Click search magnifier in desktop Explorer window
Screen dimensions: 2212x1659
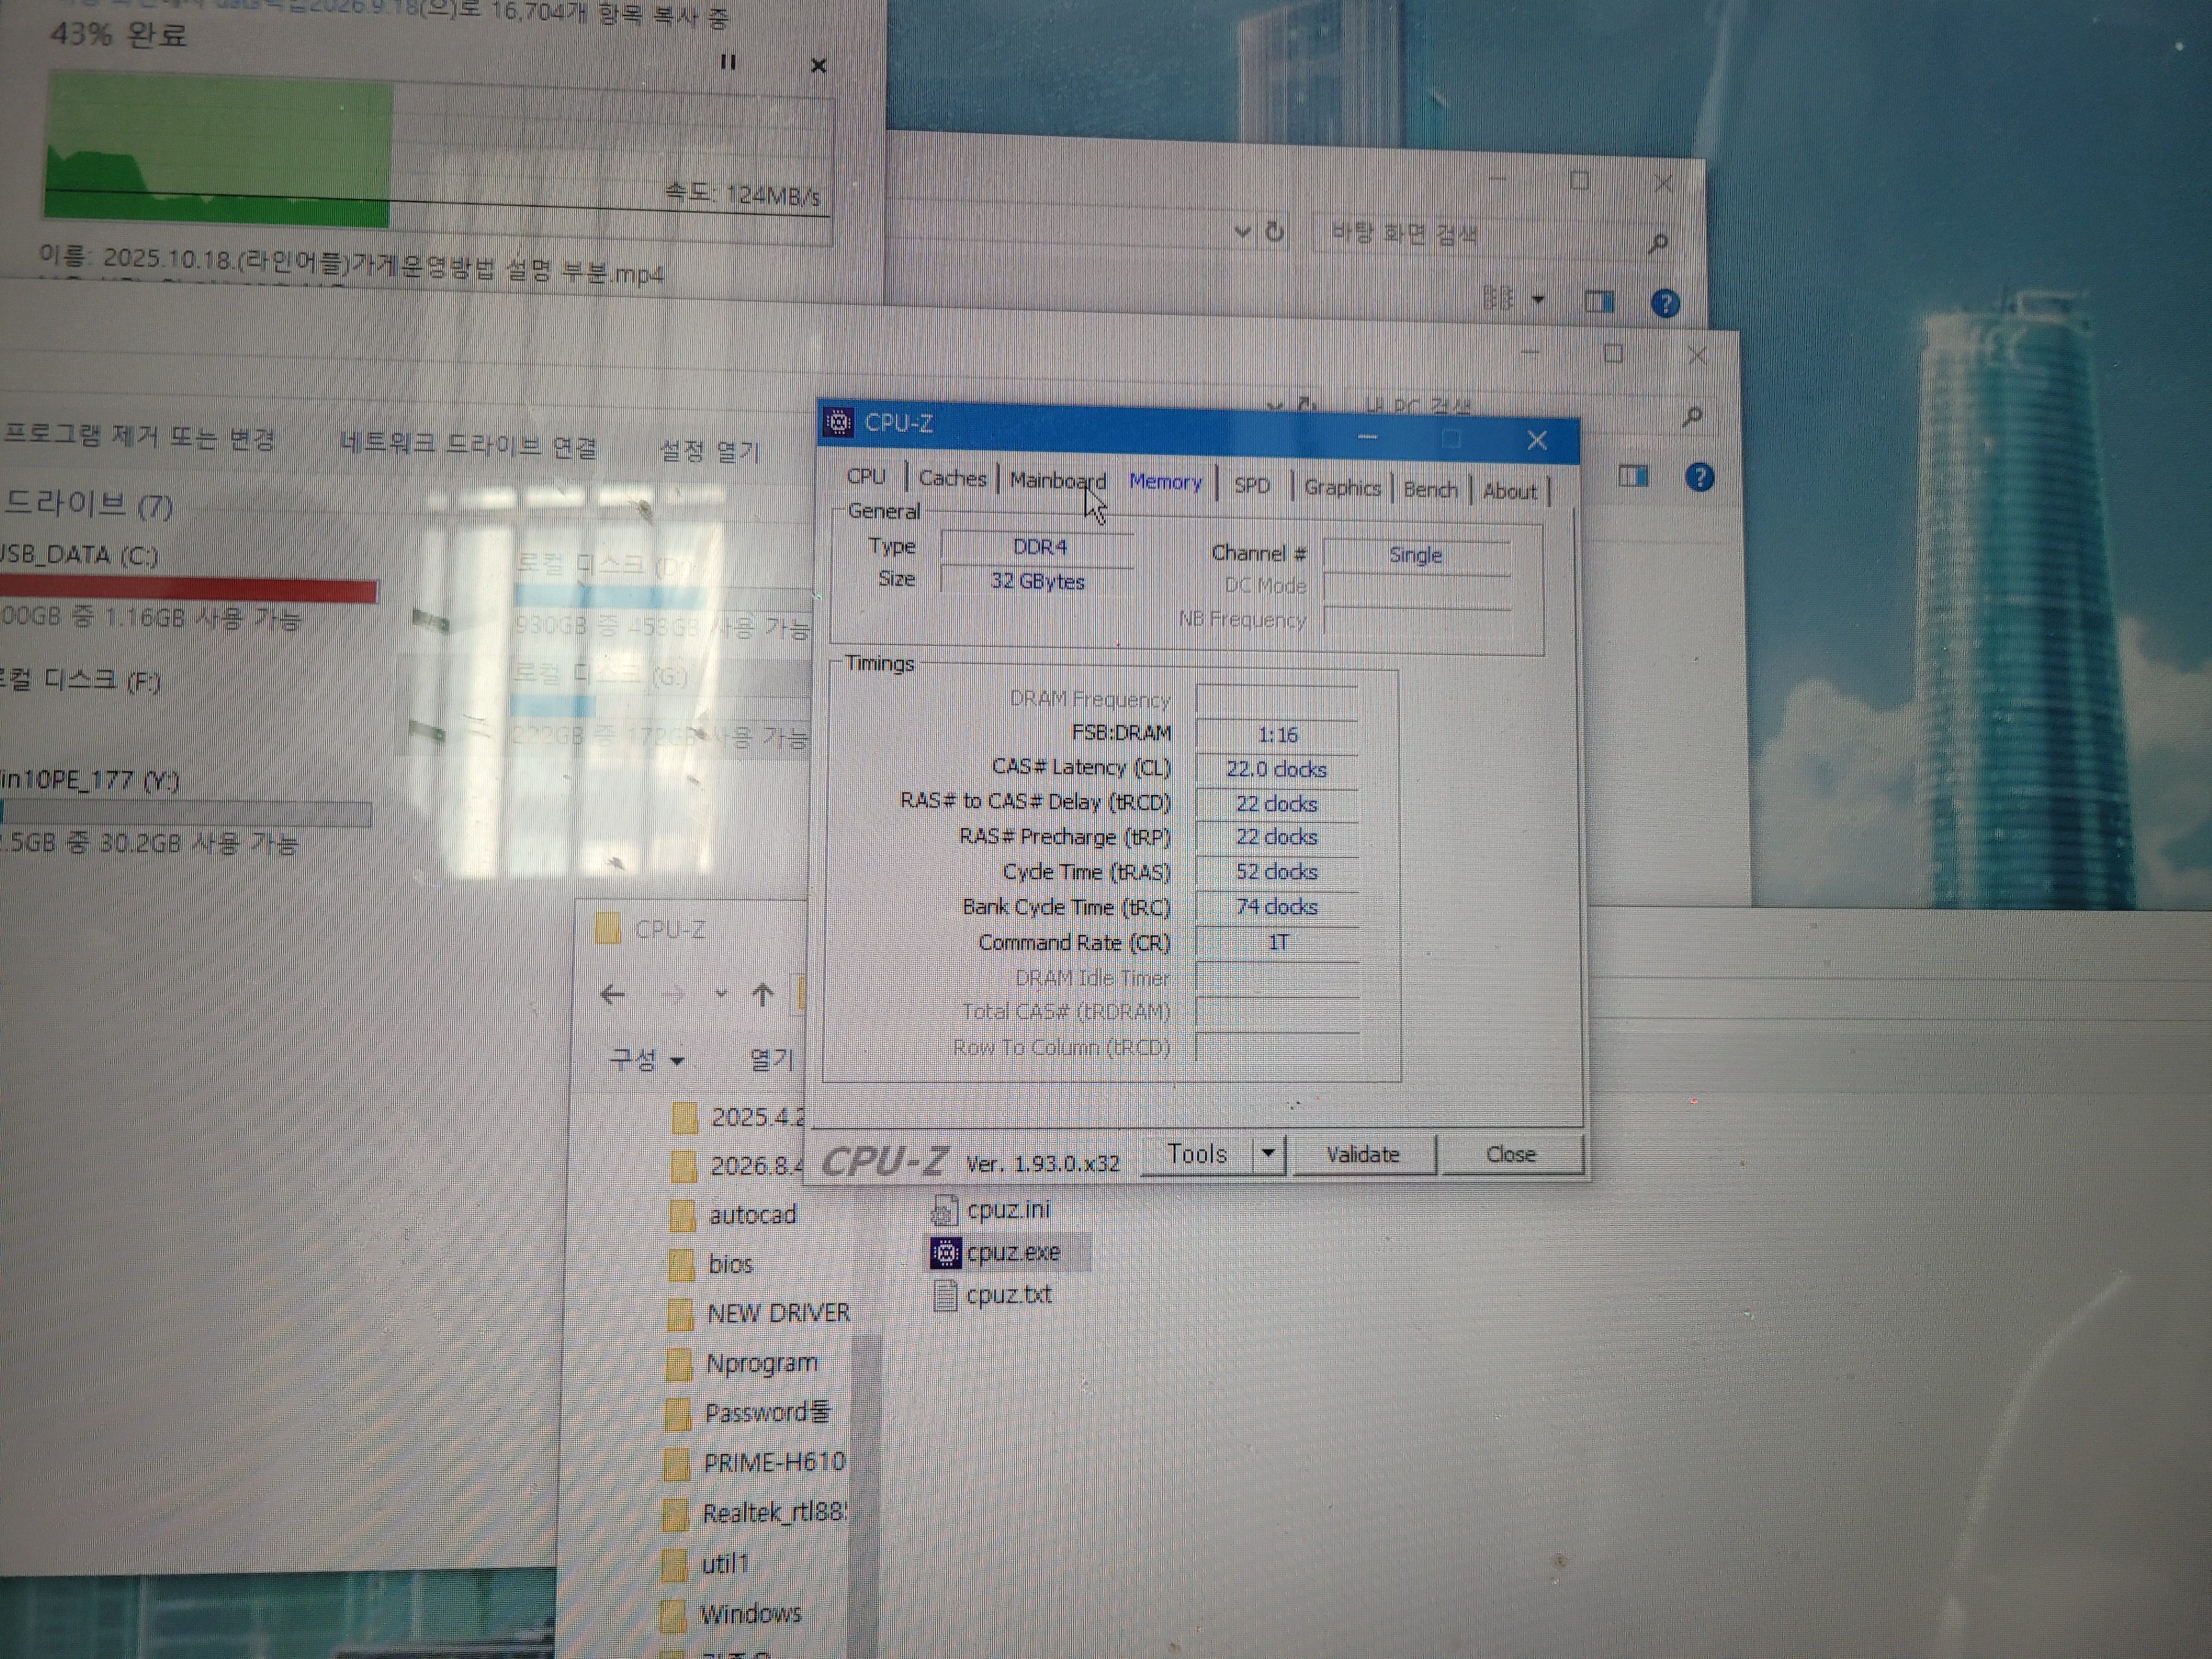(x=1659, y=243)
